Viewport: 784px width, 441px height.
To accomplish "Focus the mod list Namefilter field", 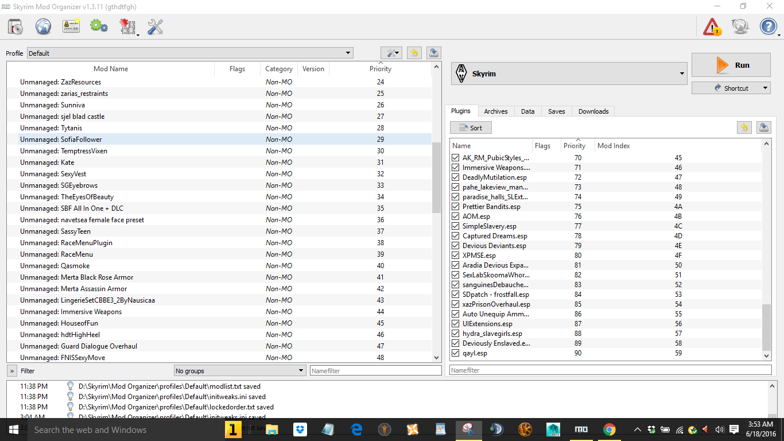I will [x=375, y=371].
